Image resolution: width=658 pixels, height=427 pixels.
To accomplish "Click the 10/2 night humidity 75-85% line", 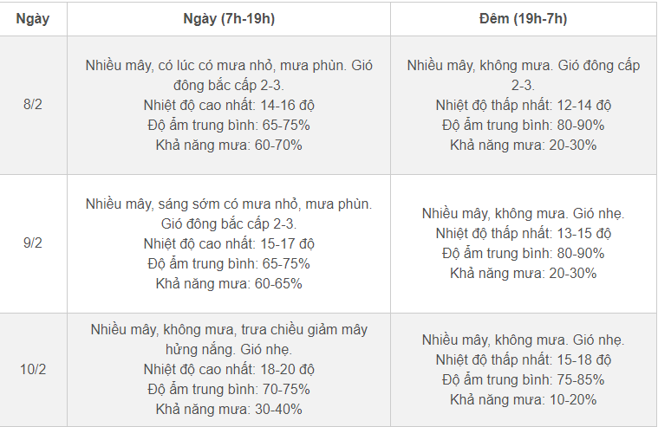I will (x=523, y=379).
